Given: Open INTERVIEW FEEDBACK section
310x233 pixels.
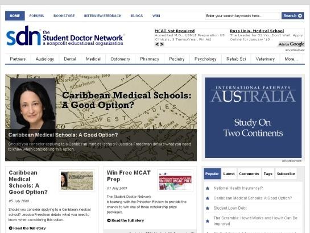Looking at the screenshot, I should [x=102, y=16].
